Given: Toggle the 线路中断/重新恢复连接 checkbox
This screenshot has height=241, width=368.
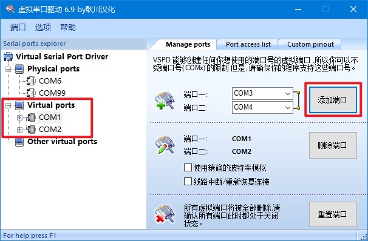Looking at the screenshot, I should (188, 181).
